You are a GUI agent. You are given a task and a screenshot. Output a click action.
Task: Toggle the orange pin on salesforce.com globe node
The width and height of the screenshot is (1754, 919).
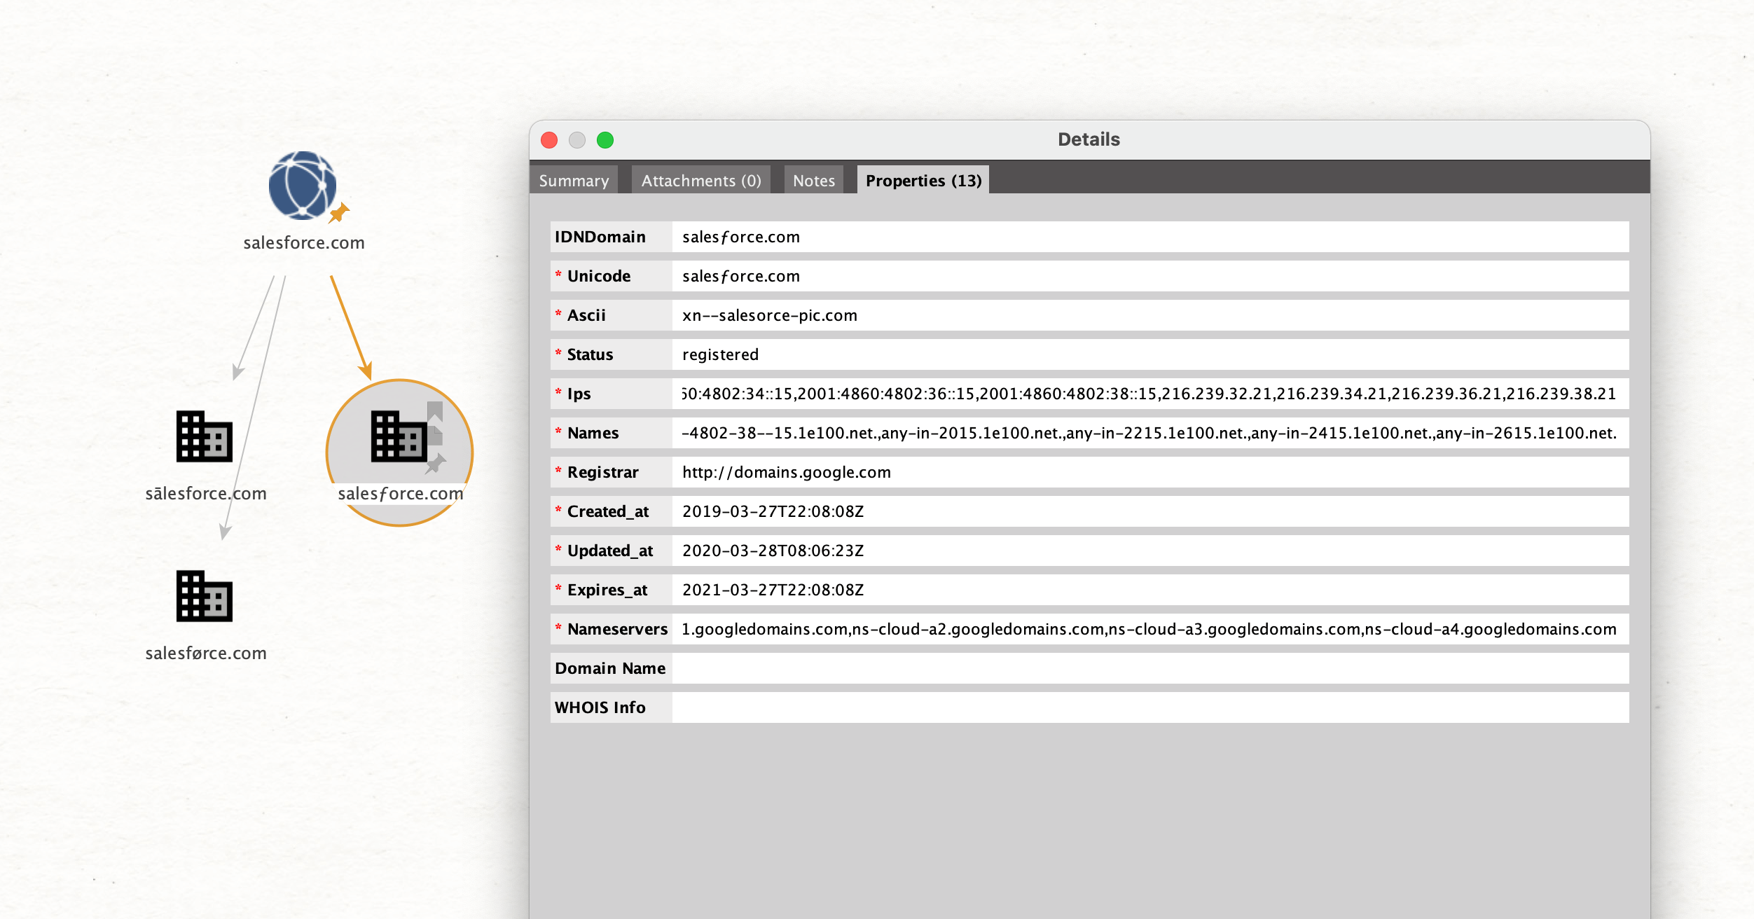click(339, 212)
